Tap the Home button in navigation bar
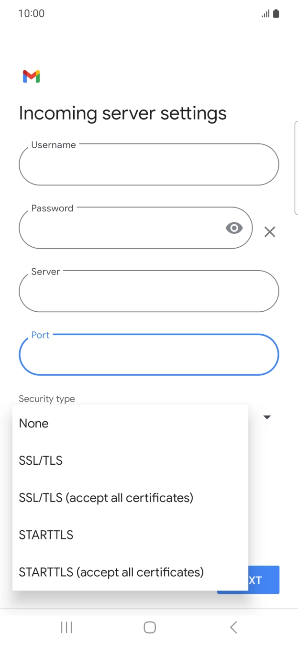The width and height of the screenshot is (298, 645). click(149, 627)
